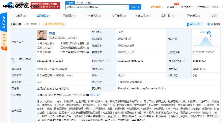224x123 pixels.
Task: Switch to the 经营状况 999+ tab
Action: pos(143,16)
